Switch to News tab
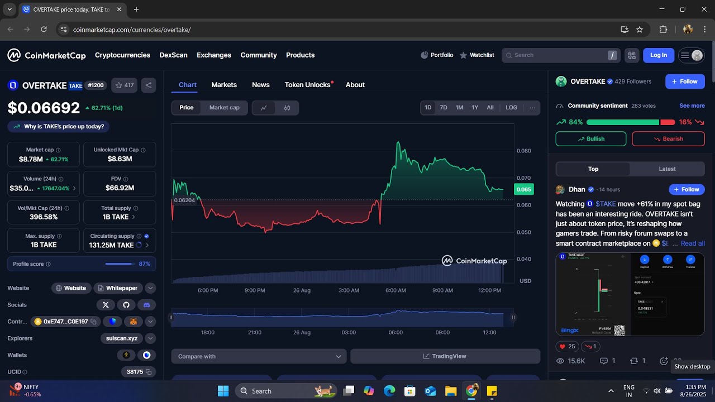This screenshot has width=715, height=402. coord(261,85)
